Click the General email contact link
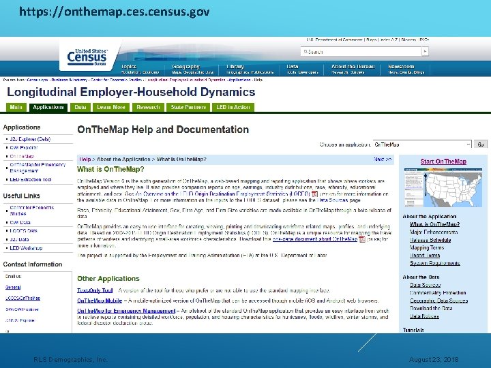Viewport: 491px width, 368px height. [x=13, y=288]
